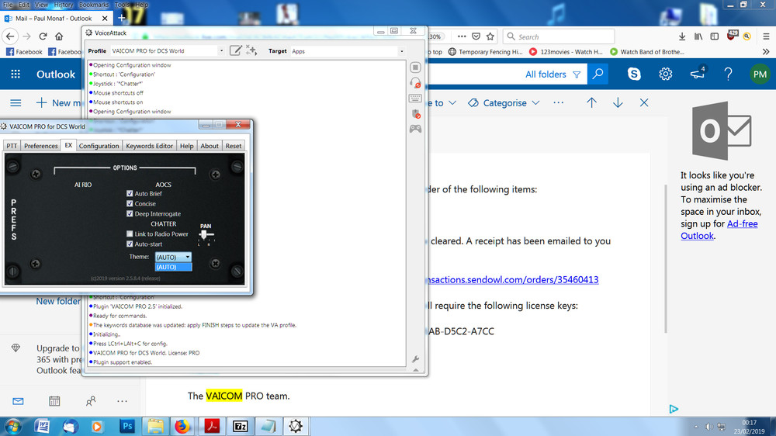Open Outlook settings gear
776x436 pixels.
pyautogui.click(x=665, y=74)
